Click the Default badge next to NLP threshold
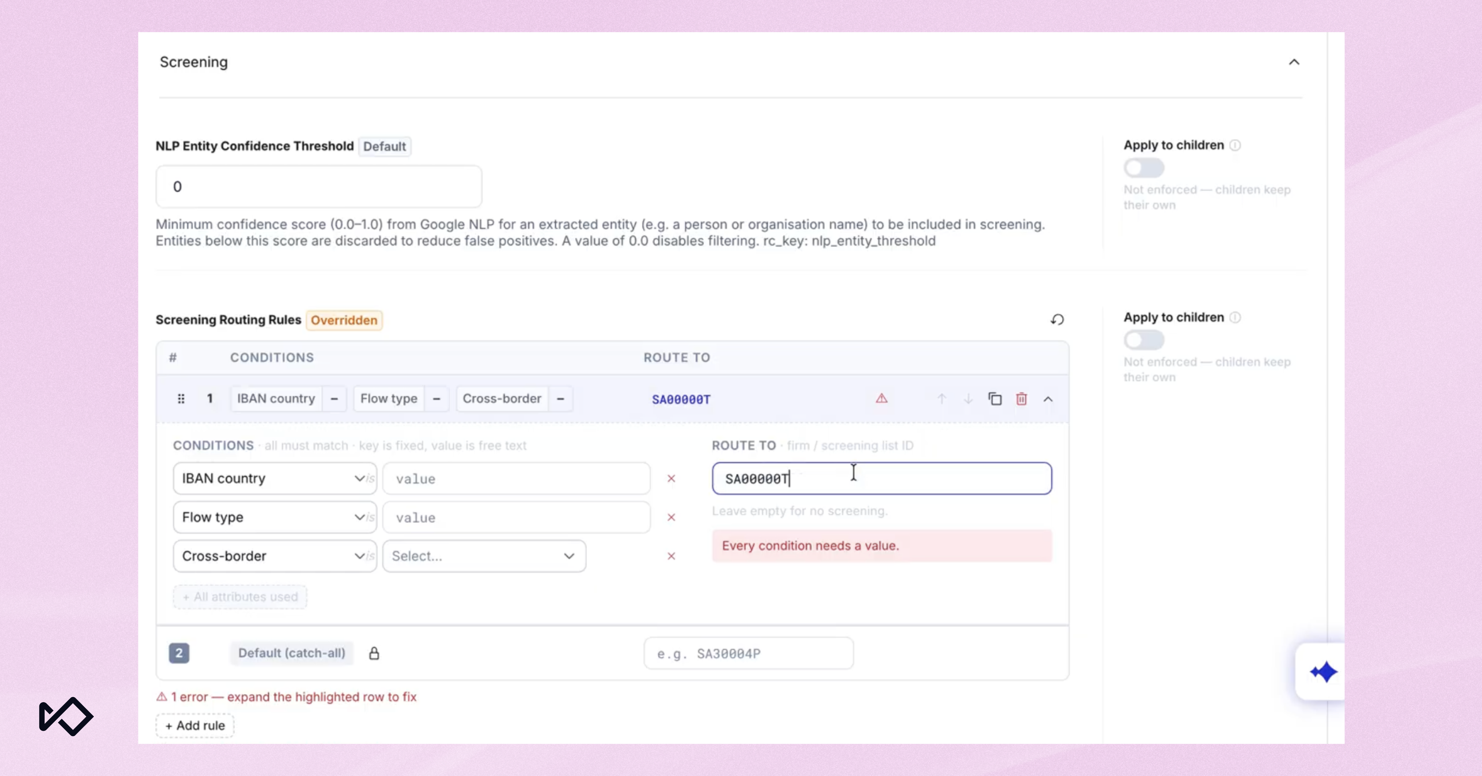 point(384,146)
